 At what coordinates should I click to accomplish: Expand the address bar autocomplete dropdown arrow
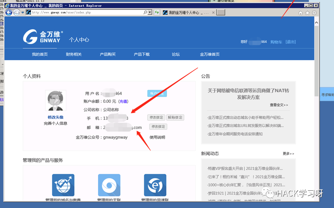tap(150, 12)
